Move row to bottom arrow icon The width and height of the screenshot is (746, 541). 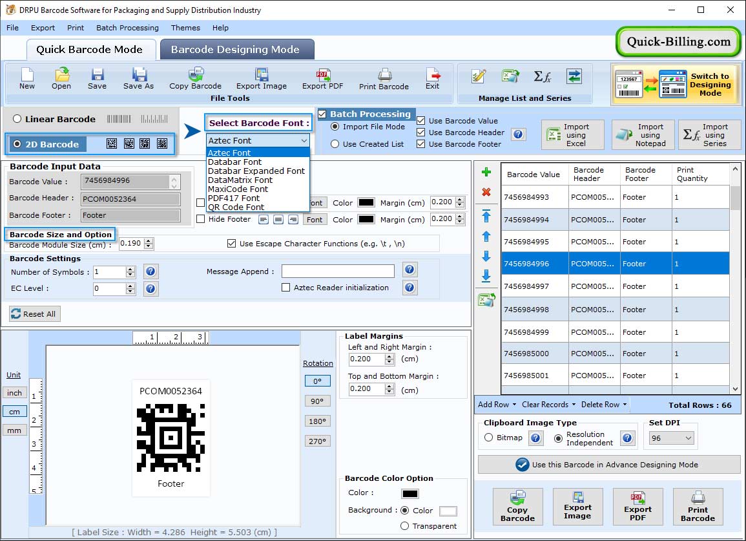(x=486, y=276)
